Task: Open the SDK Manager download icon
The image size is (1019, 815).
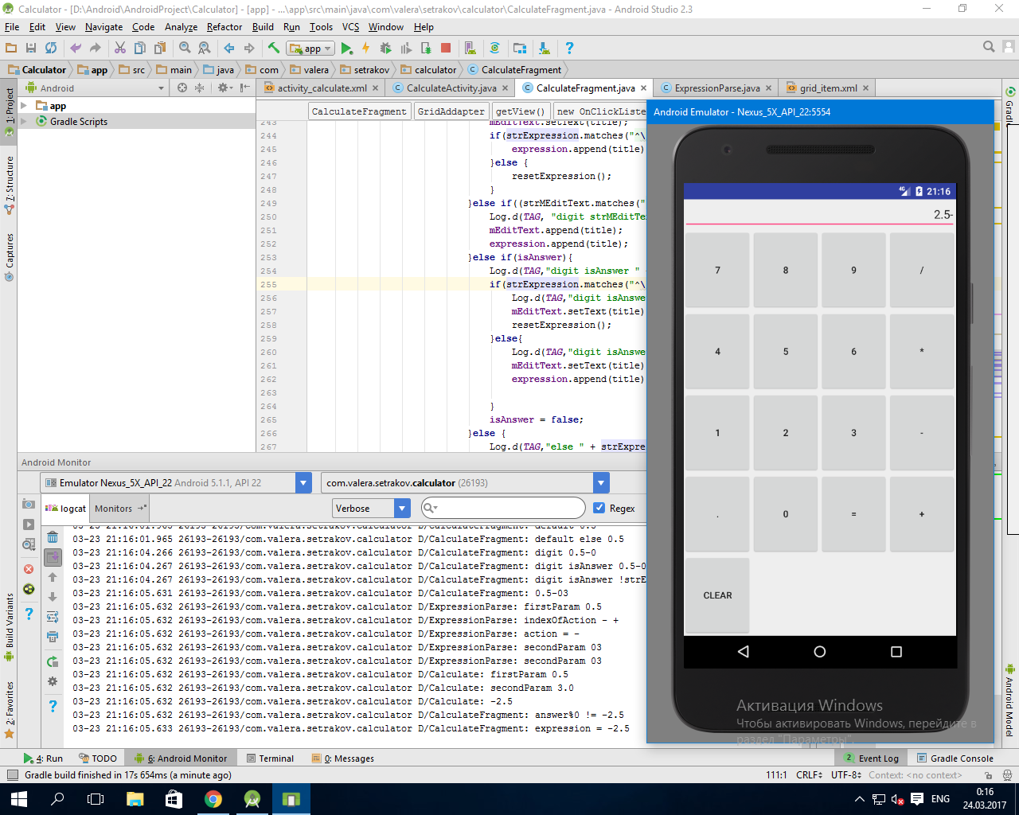Action: pyautogui.click(x=544, y=49)
